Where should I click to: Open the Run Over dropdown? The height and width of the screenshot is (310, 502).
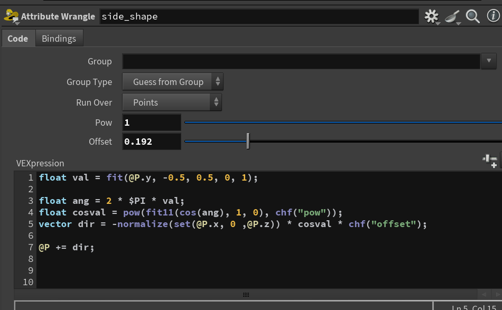point(172,102)
